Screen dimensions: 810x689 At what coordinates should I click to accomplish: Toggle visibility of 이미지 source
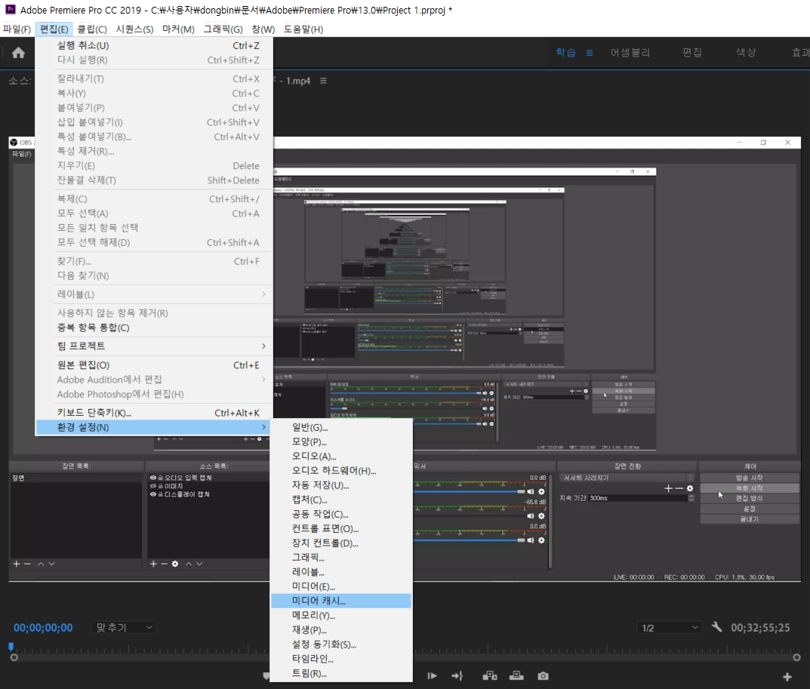point(153,486)
